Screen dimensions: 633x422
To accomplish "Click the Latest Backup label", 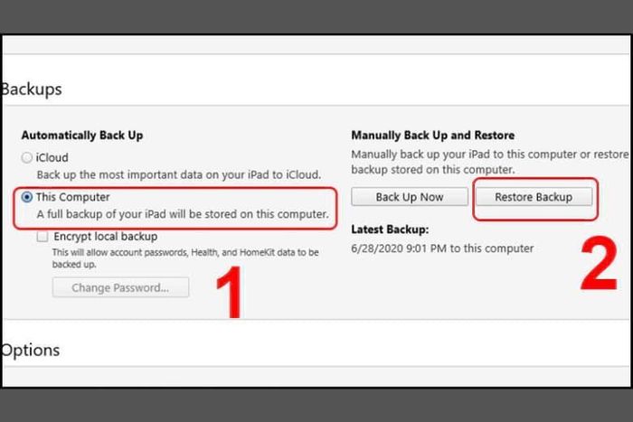I will (x=390, y=230).
